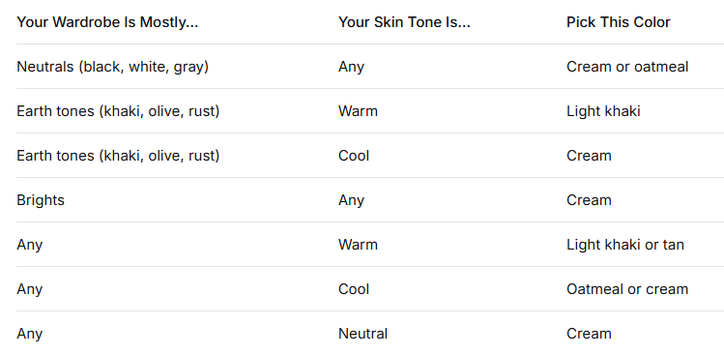
Task: Click 'Warm' skin tone beside Light khaki or tan
Action: tap(358, 245)
